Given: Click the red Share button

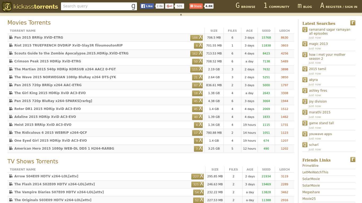Looking at the screenshot, I should coord(196,6).
